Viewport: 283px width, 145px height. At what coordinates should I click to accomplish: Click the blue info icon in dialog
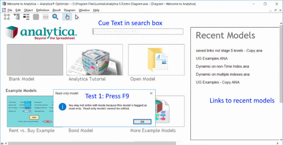click(x=63, y=107)
